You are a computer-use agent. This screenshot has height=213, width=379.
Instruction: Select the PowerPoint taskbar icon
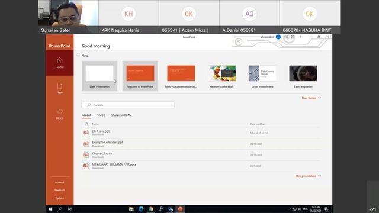click(180, 209)
